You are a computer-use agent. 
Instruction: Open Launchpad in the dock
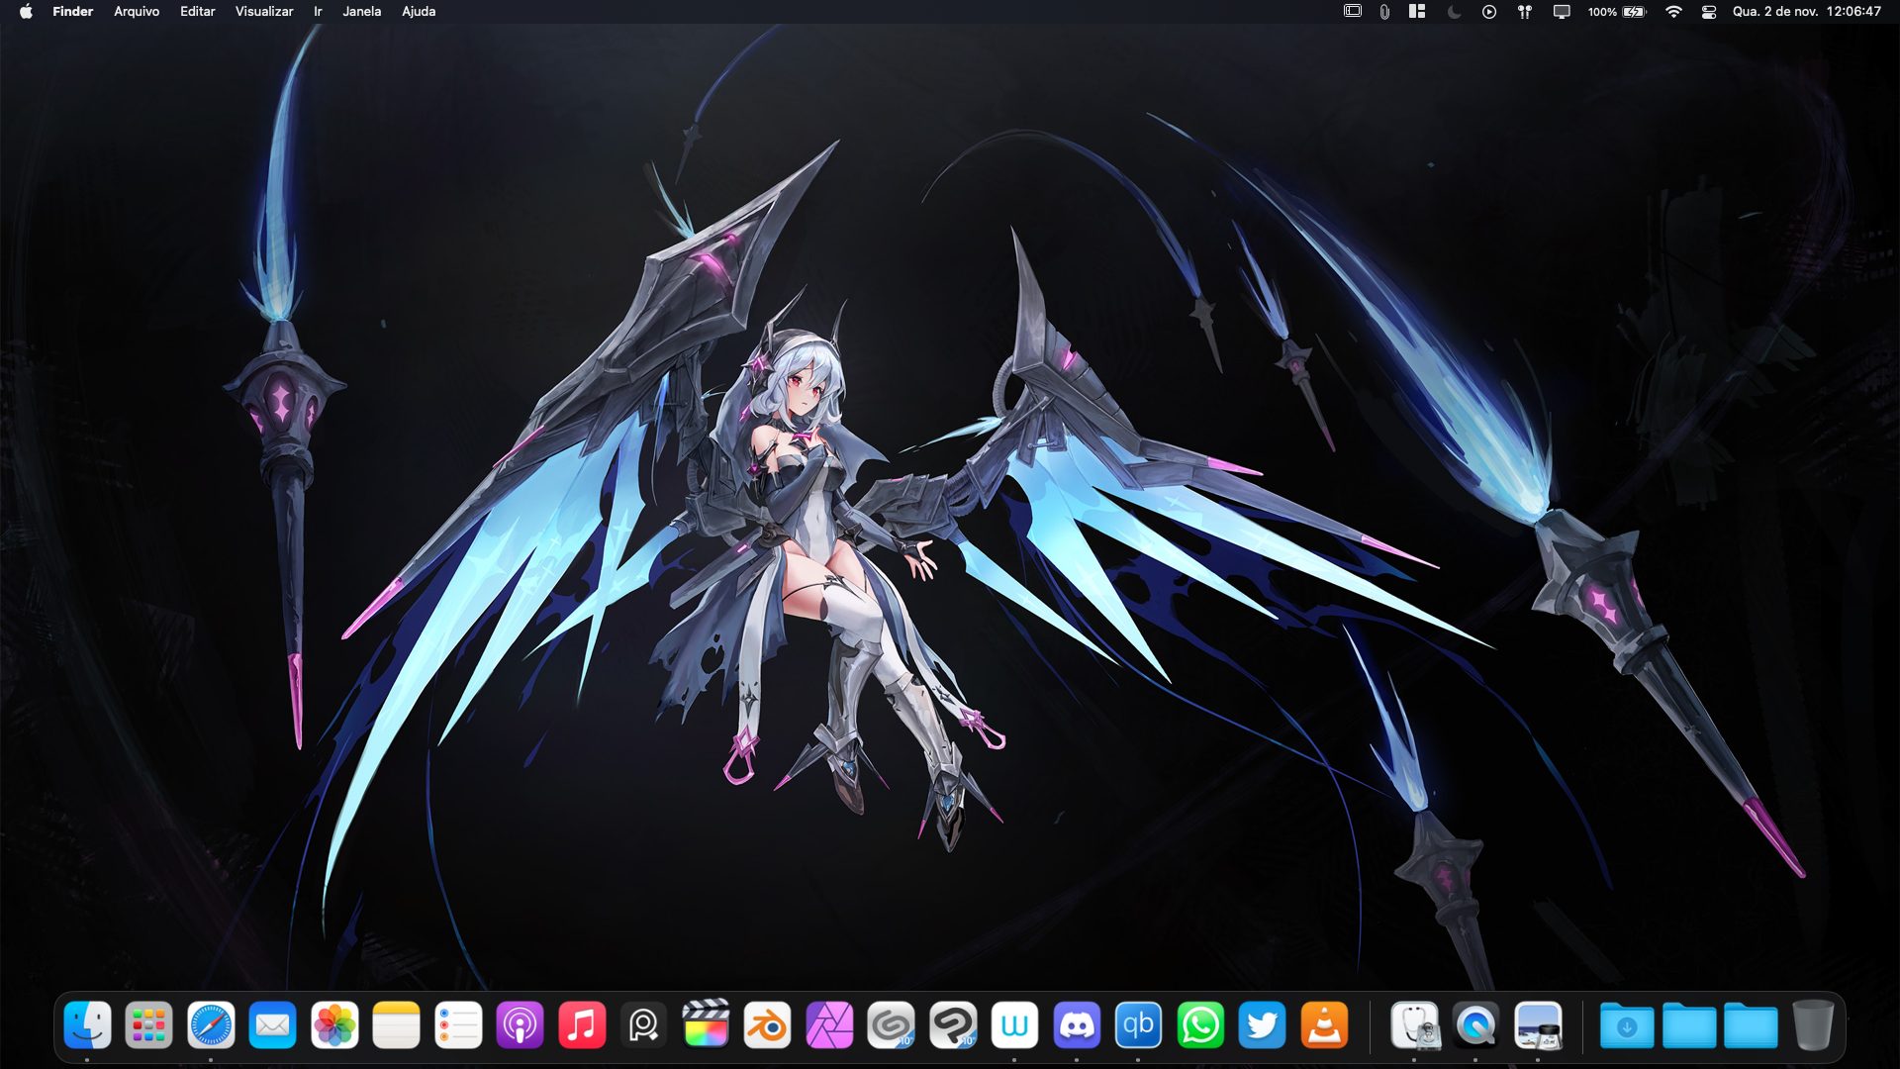point(149,1025)
